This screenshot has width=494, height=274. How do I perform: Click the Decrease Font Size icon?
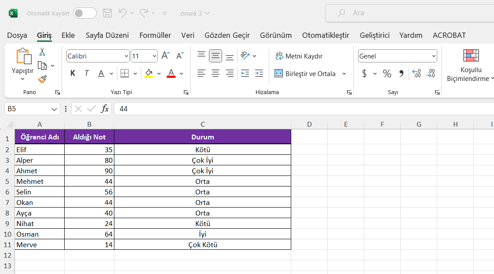[x=180, y=56]
